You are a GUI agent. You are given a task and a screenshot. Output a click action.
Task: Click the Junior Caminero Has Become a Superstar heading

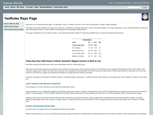point(43,83)
